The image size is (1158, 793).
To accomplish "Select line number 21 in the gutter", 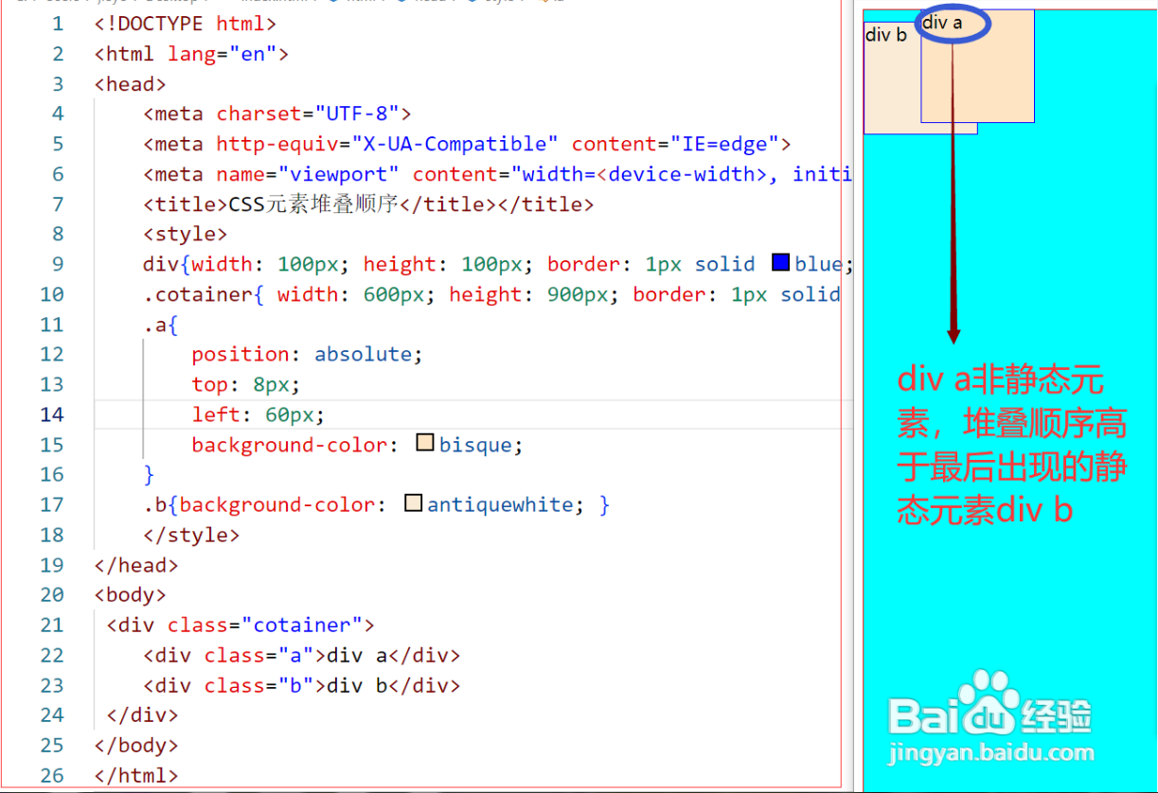I will click(x=52, y=626).
